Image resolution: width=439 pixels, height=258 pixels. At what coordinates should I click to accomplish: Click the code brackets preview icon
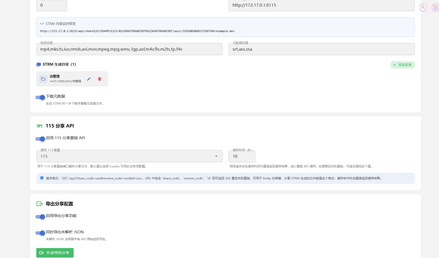pos(42,24)
